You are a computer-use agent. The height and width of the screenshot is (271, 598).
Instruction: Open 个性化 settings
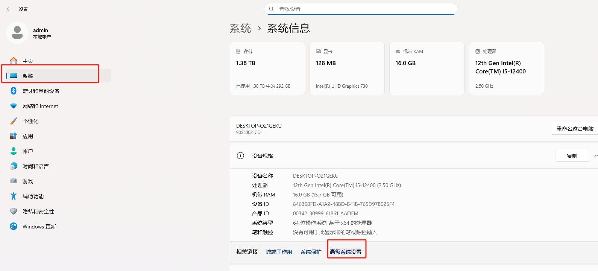(59, 121)
